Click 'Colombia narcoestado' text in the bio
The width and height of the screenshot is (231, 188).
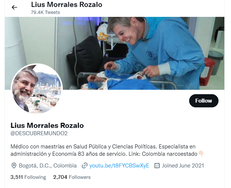click(x=170, y=154)
